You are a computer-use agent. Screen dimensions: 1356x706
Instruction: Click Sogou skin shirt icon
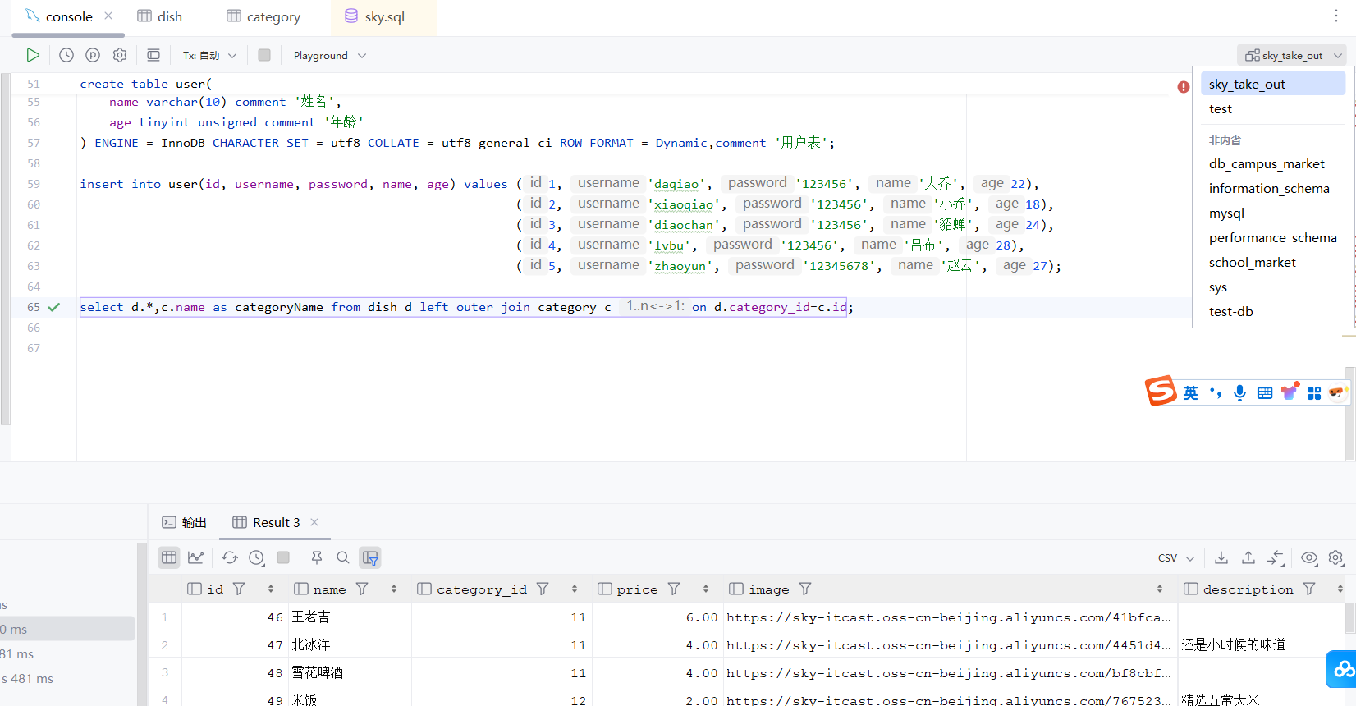click(x=1290, y=391)
